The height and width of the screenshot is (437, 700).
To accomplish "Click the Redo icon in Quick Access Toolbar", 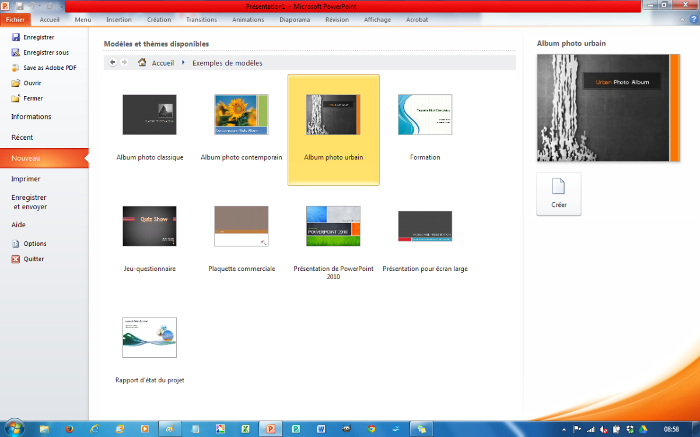I will point(50,6).
